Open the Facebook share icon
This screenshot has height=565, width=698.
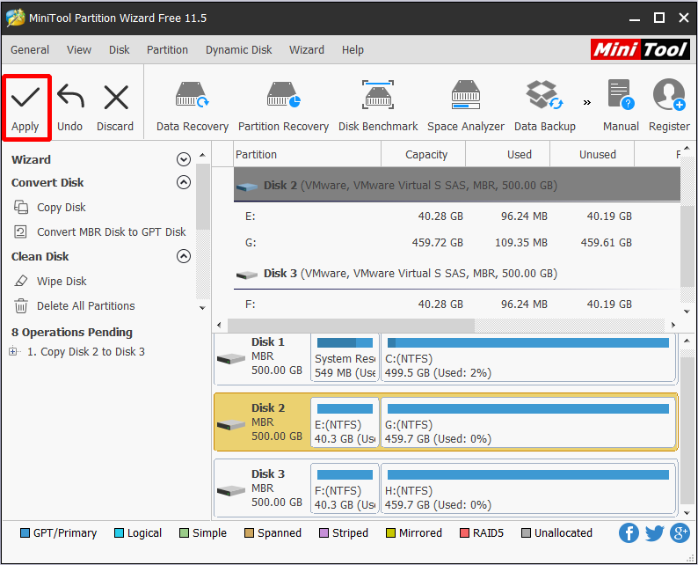tap(629, 533)
